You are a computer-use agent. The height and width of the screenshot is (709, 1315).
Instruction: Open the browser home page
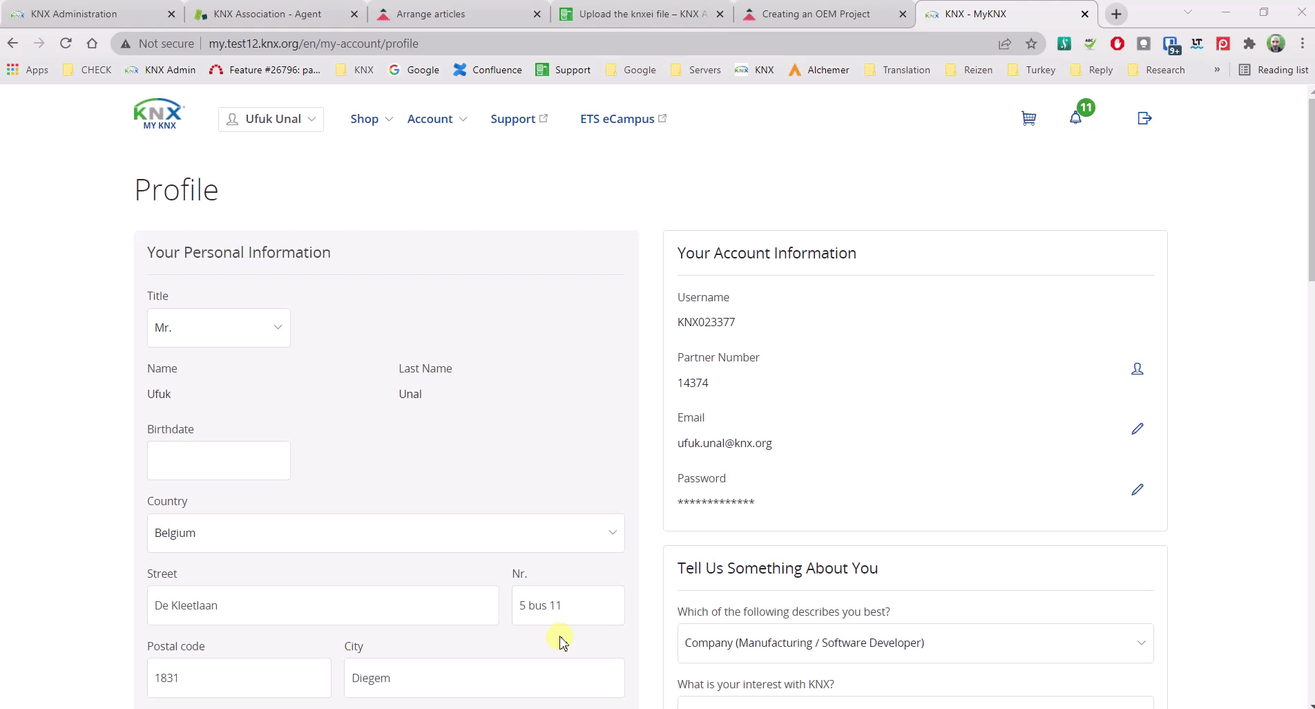point(92,44)
